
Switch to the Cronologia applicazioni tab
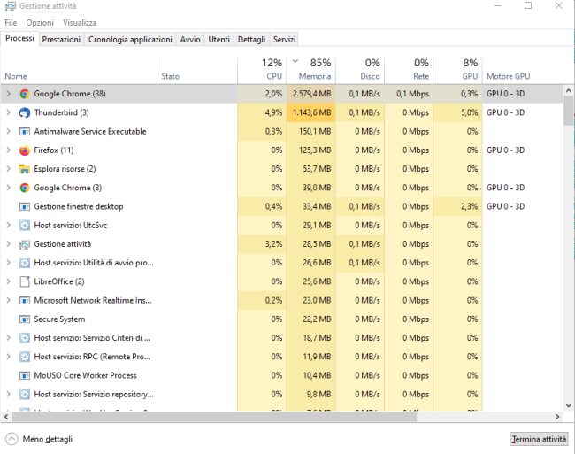coord(130,40)
